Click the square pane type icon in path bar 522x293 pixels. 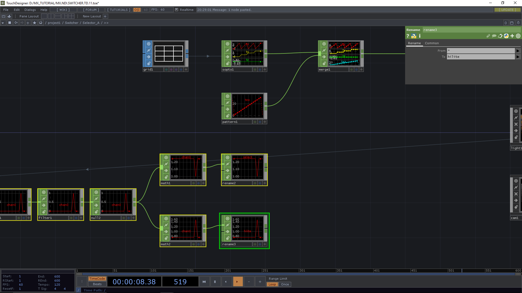(x=10, y=23)
